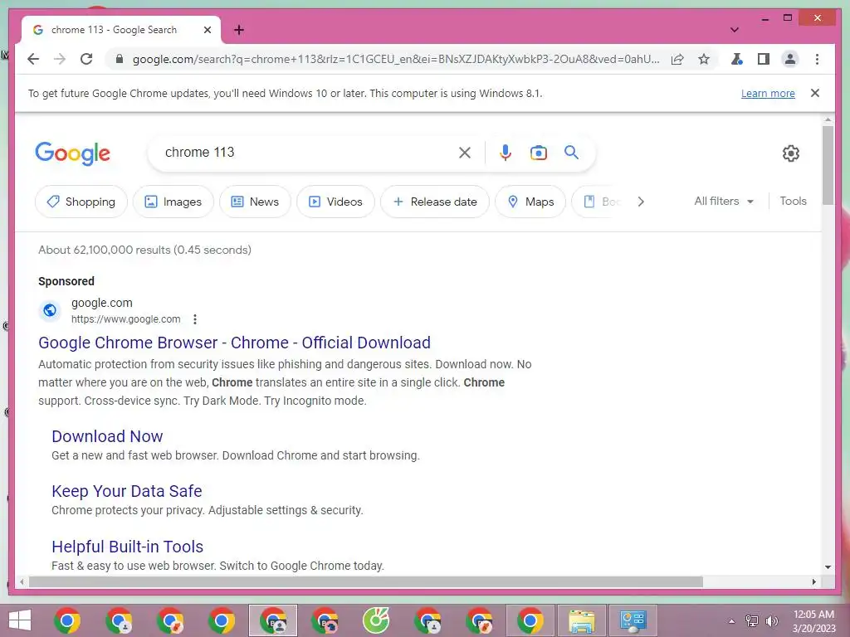The height and width of the screenshot is (637, 850).
Task: Switch to Maps results
Action: [530, 202]
